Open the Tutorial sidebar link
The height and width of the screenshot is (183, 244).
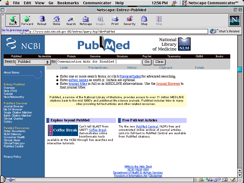pos(8,94)
